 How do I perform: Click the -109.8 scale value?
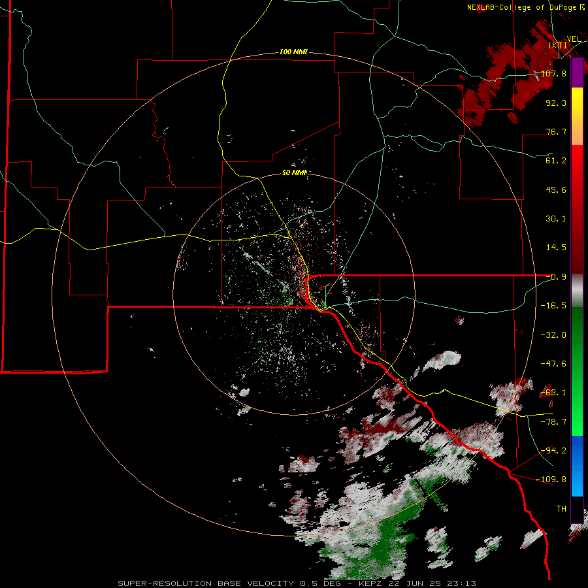pyautogui.click(x=551, y=480)
